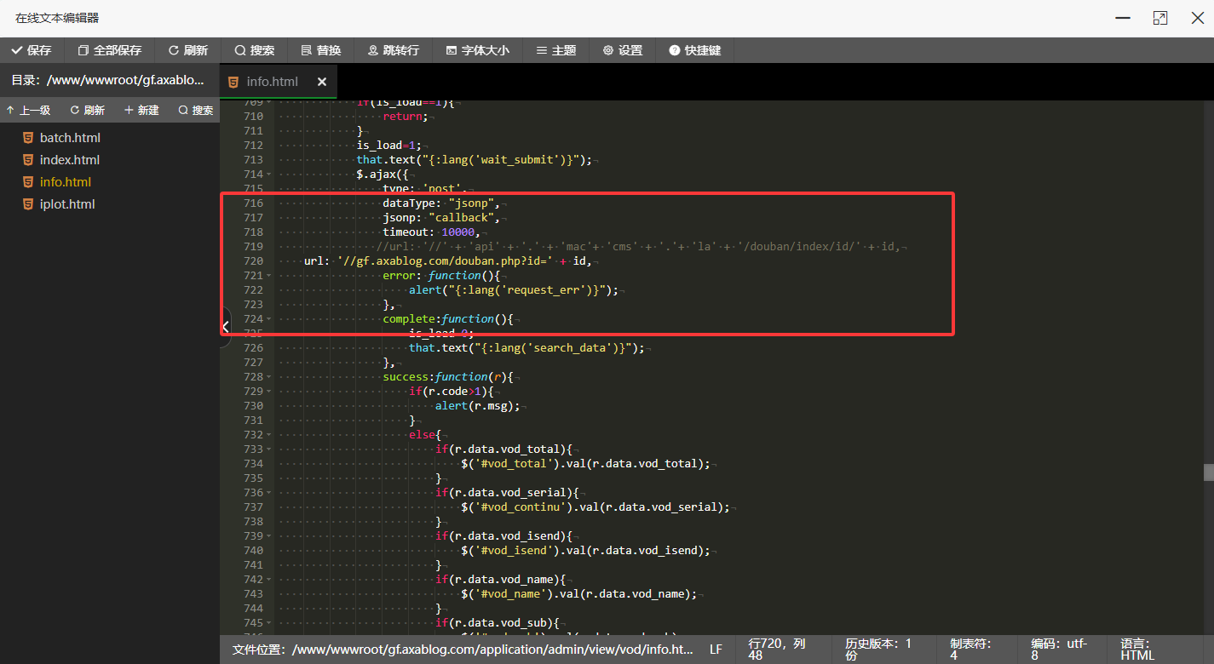Open the Keyboard Shortcuts help
The width and height of the screenshot is (1214, 664).
tap(694, 50)
